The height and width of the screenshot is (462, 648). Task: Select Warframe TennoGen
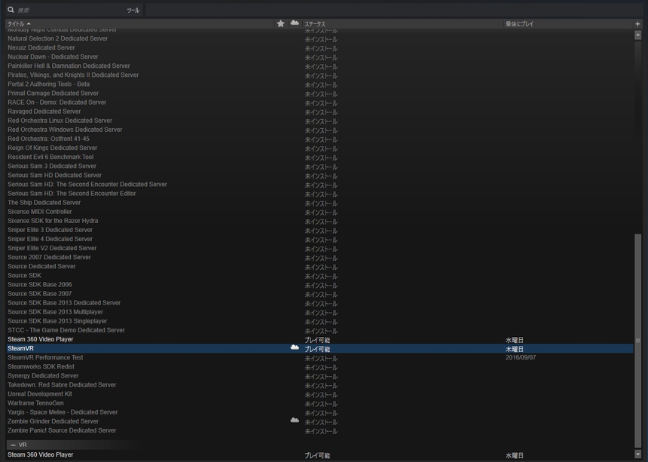(x=35, y=402)
